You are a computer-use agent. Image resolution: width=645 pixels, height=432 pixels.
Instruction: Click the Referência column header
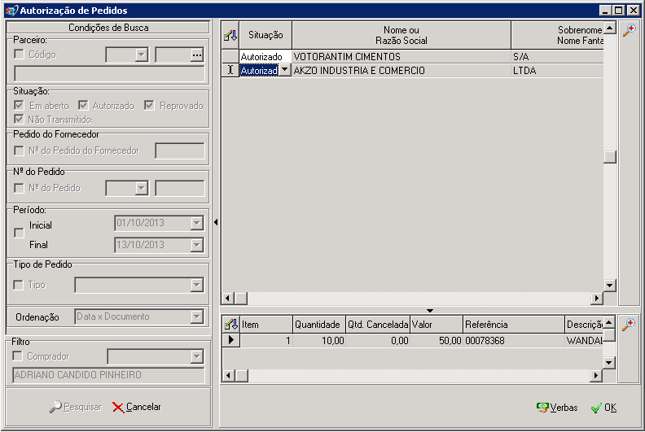[x=514, y=325]
